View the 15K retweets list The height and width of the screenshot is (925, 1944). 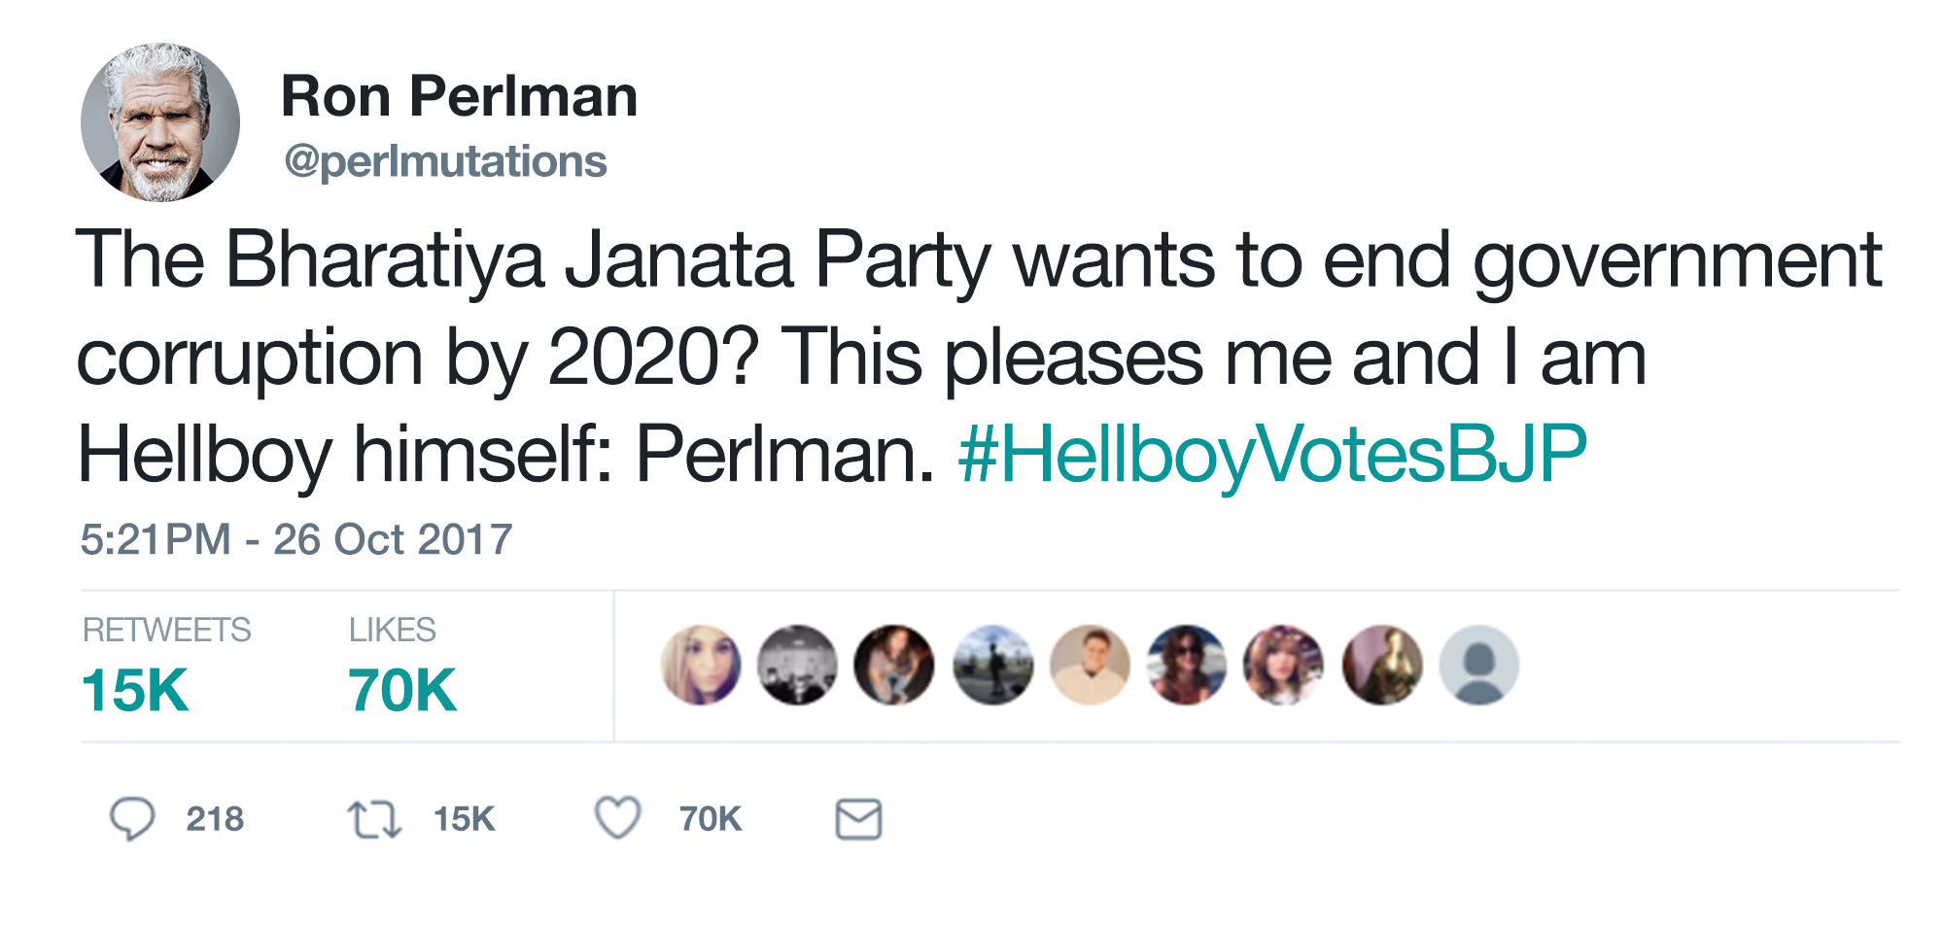click(166, 668)
